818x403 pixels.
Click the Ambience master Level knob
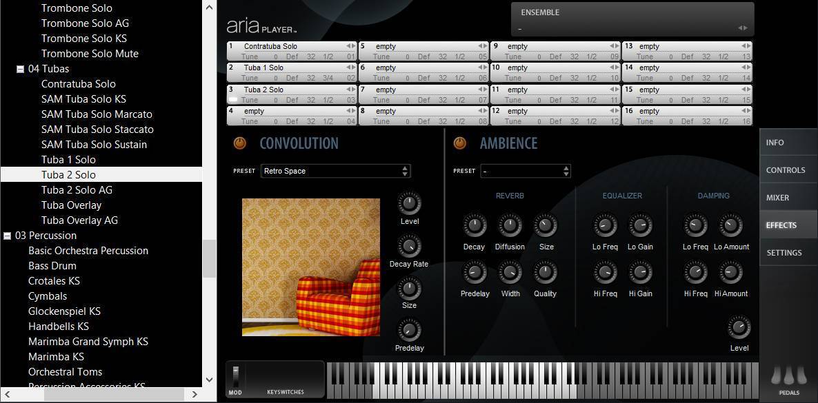pyautogui.click(x=739, y=327)
